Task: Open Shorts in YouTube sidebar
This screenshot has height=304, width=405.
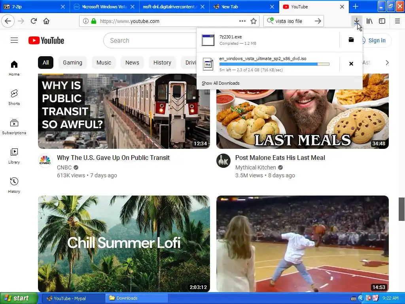Action: click(x=14, y=97)
